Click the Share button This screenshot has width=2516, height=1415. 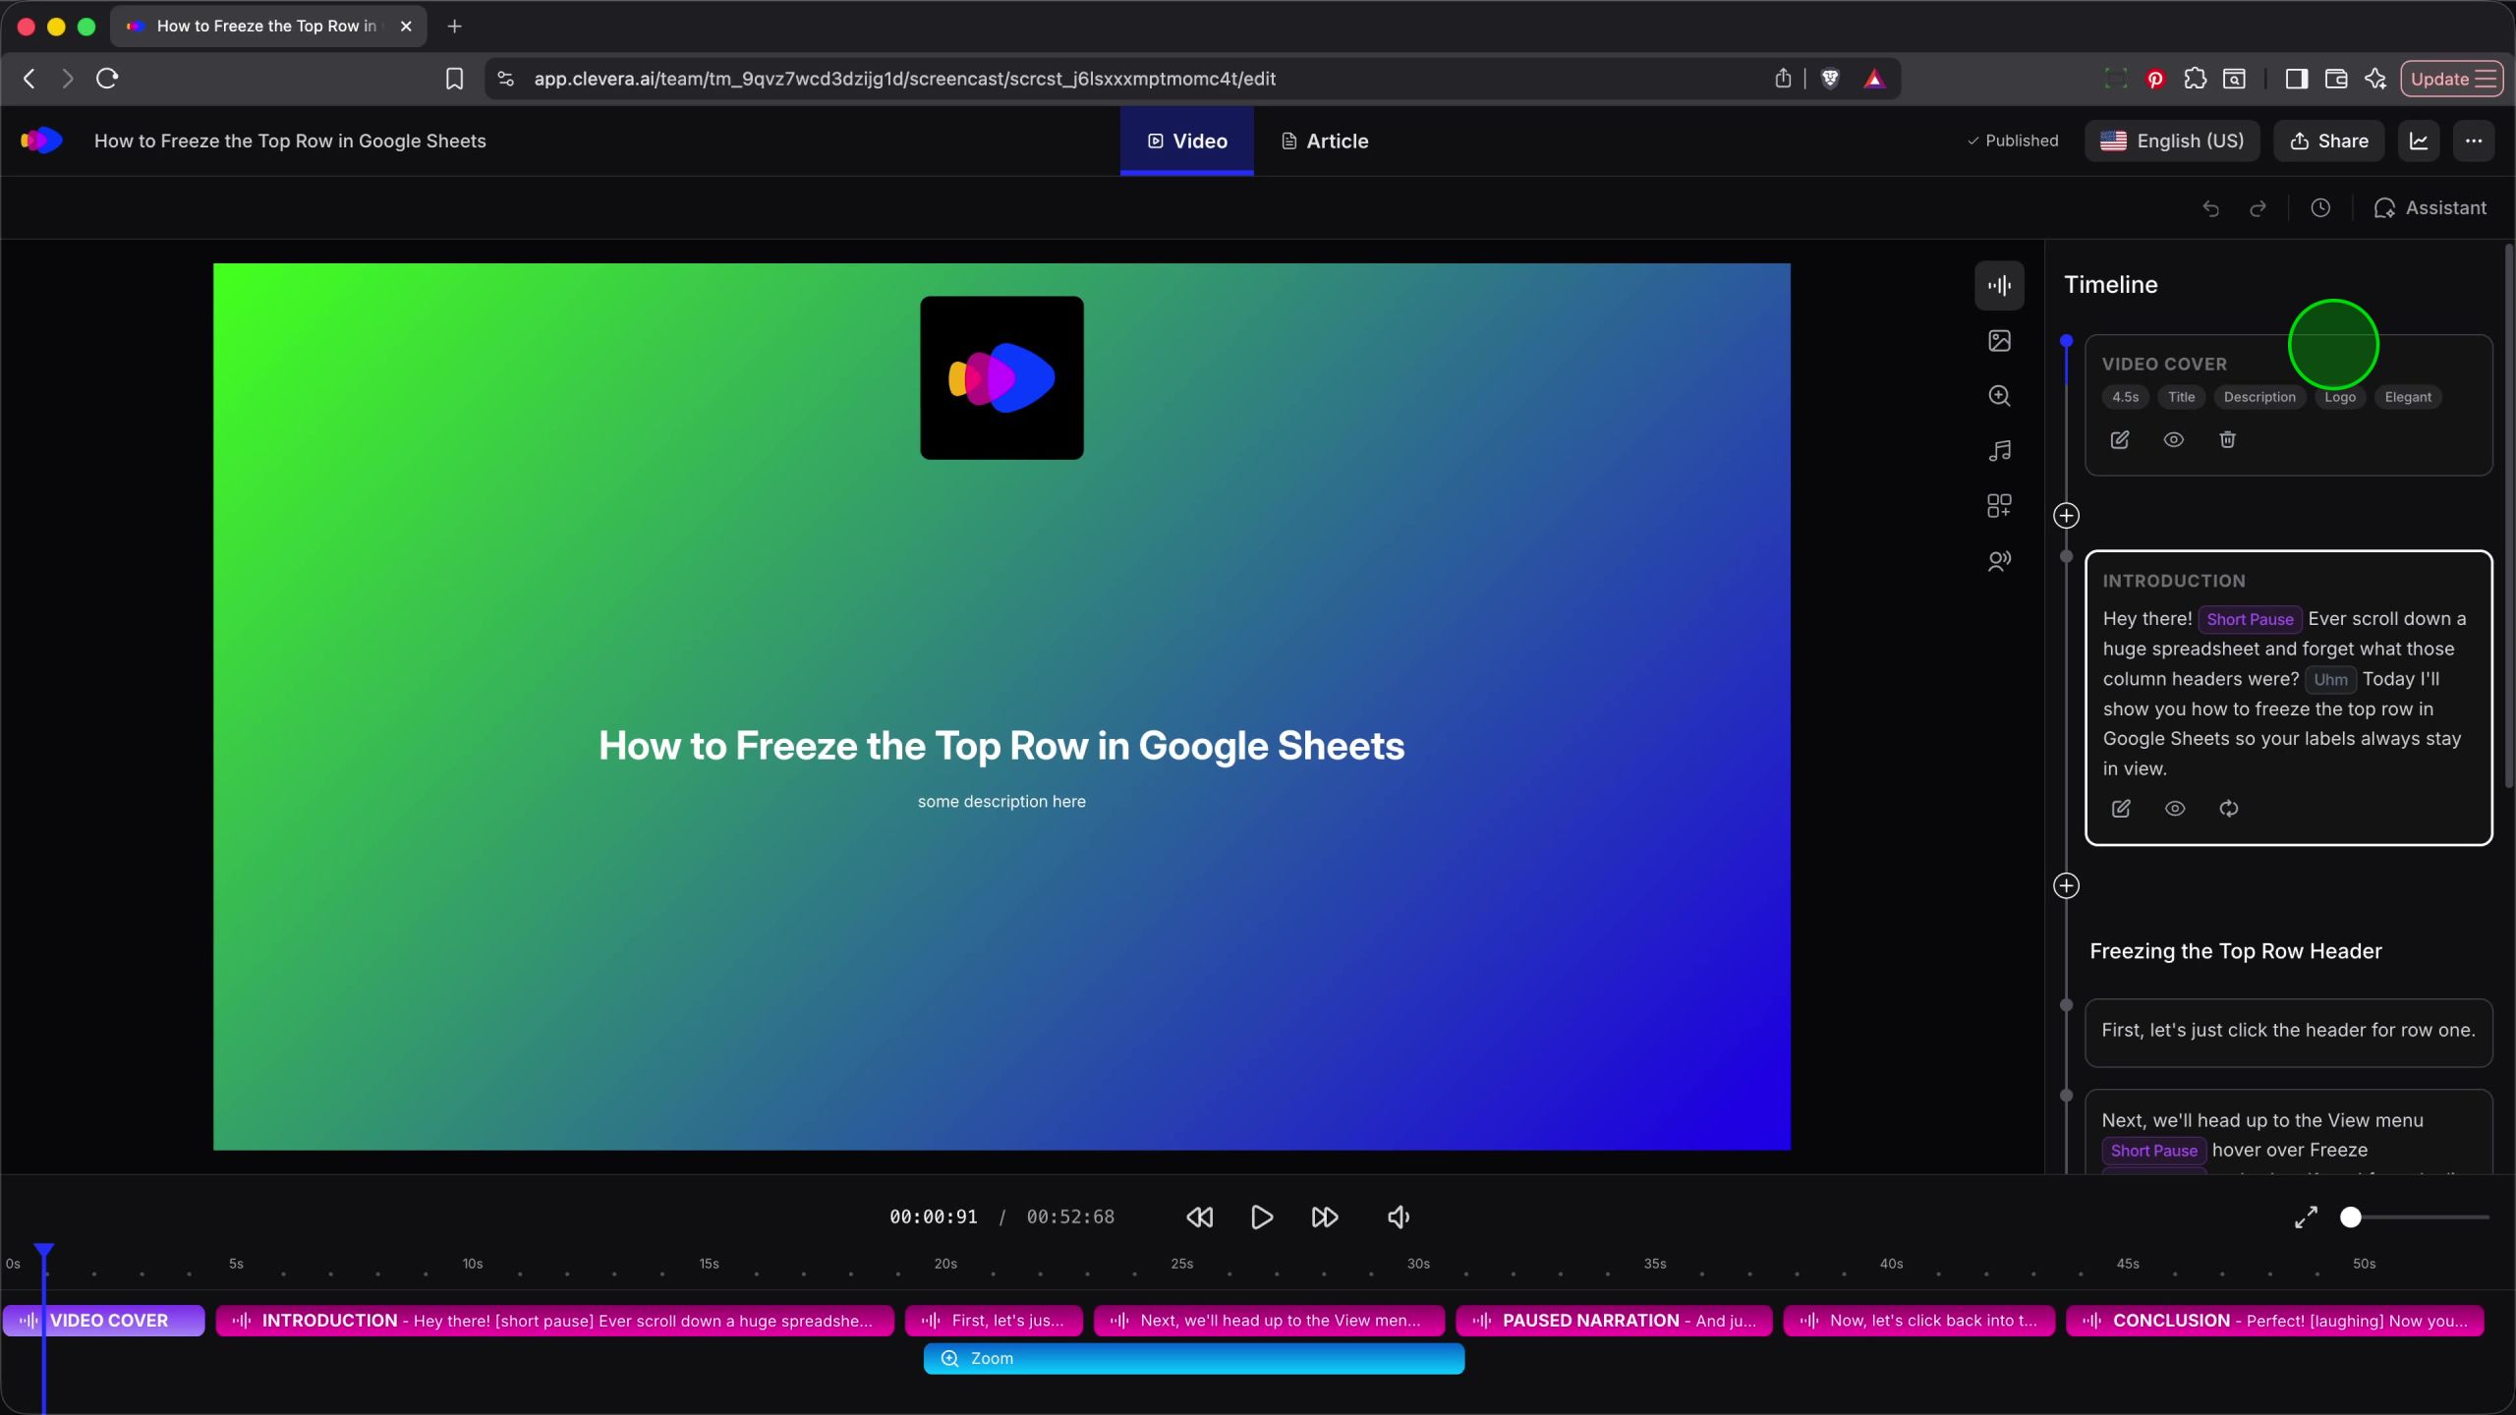(2329, 141)
